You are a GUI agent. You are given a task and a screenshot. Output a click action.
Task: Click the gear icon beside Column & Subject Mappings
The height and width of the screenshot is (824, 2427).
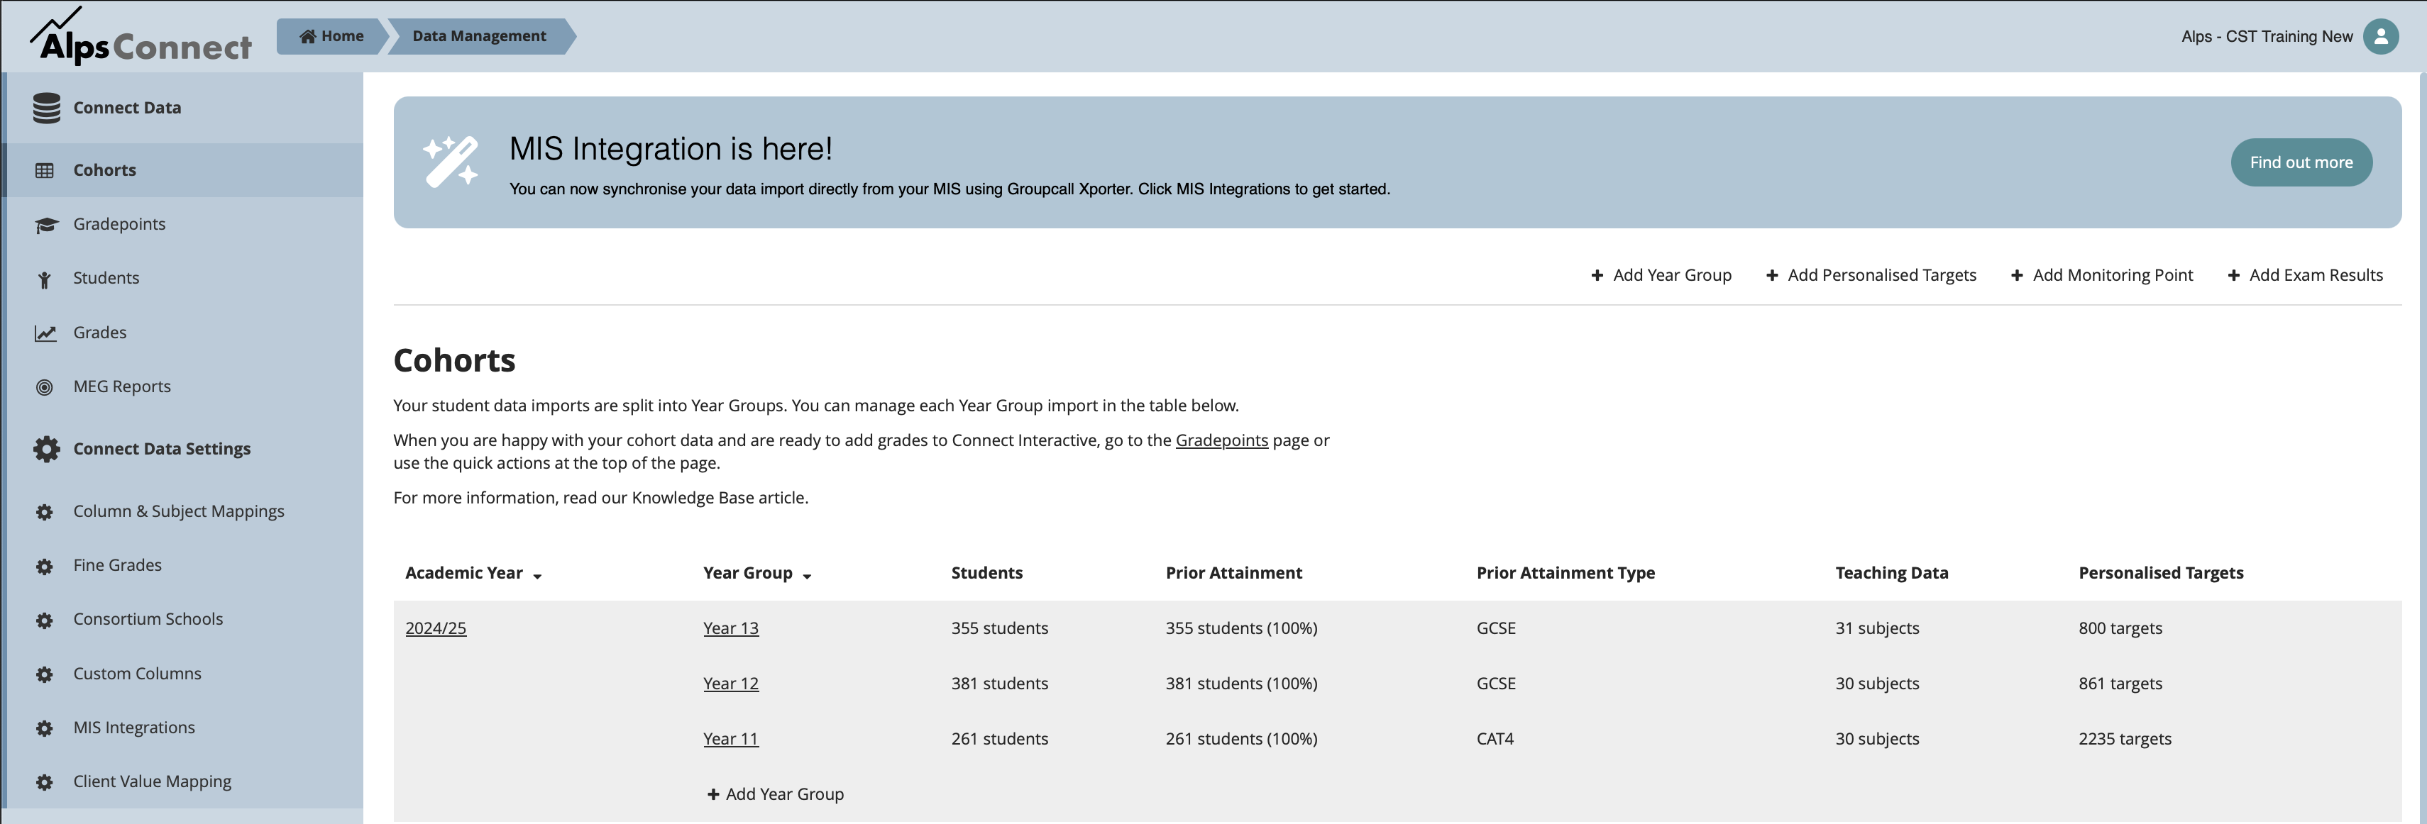coord(44,512)
